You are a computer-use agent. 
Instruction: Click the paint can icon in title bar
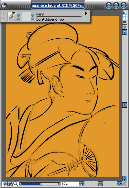(x=4, y=5)
